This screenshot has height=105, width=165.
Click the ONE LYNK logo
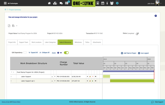coord(84,3)
